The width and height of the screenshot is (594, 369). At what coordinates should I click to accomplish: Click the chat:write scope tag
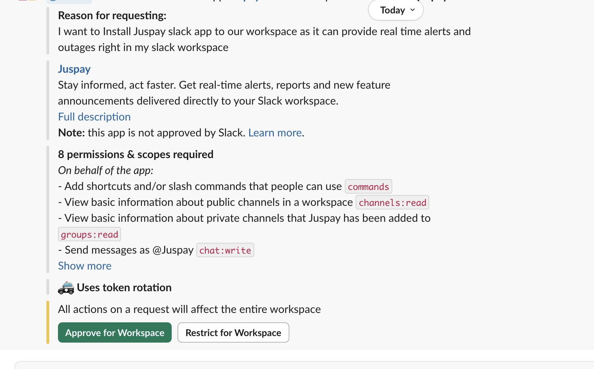click(x=225, y=250)
